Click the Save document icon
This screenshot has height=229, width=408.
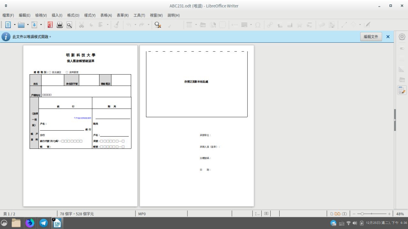click(x=34, y=25)
